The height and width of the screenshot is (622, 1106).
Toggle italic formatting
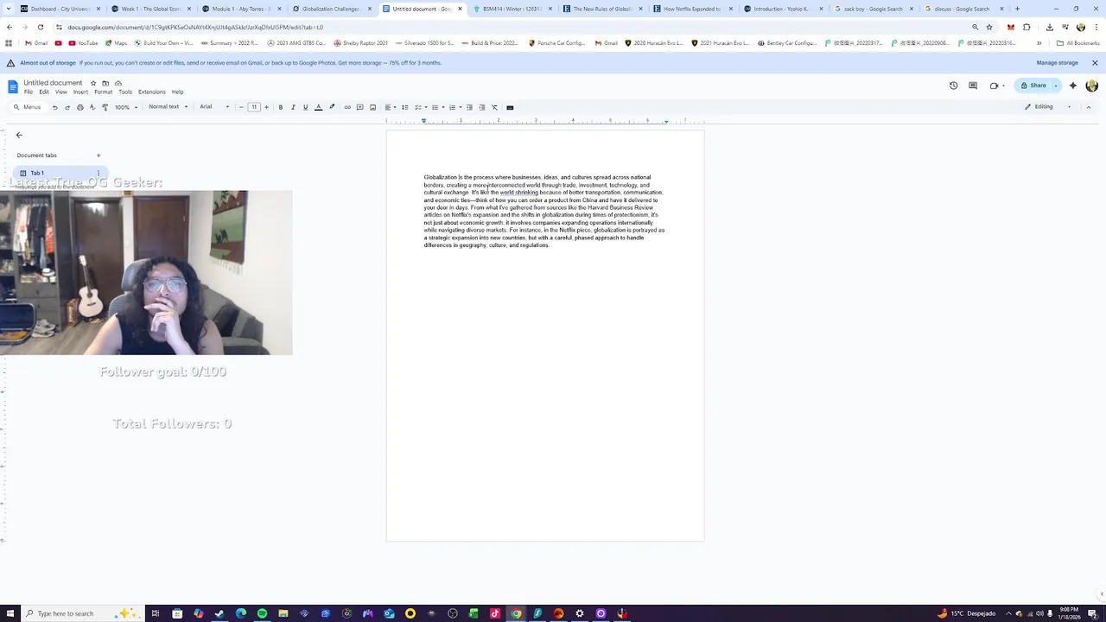(x=293, y=107)
